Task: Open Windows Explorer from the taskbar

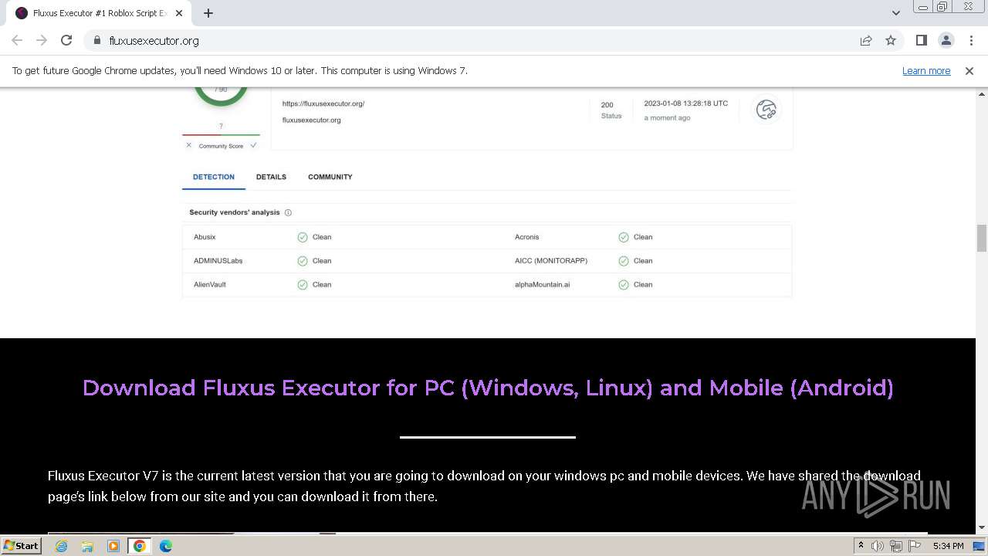Action: pyautogui.click(x=87, y=546)
